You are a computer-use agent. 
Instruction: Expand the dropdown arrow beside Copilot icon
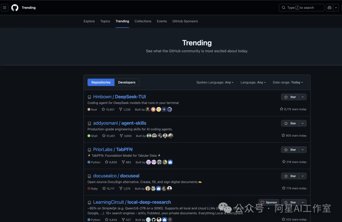click(x=336, y=8)
